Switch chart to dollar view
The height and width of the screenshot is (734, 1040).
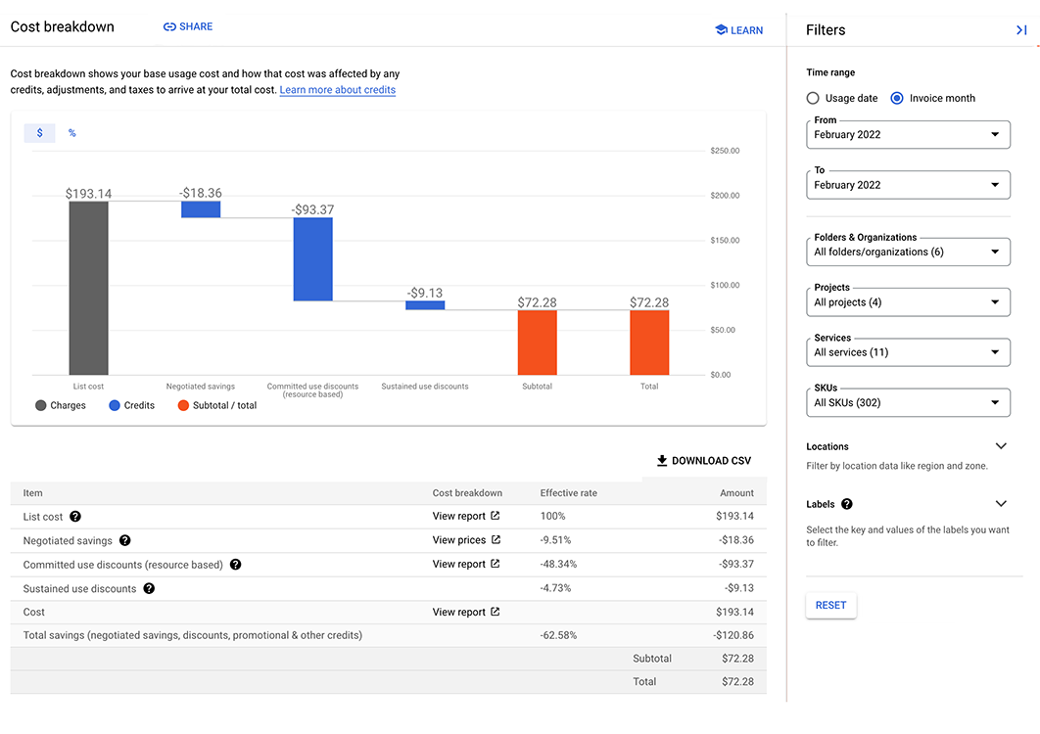[40, 133]
